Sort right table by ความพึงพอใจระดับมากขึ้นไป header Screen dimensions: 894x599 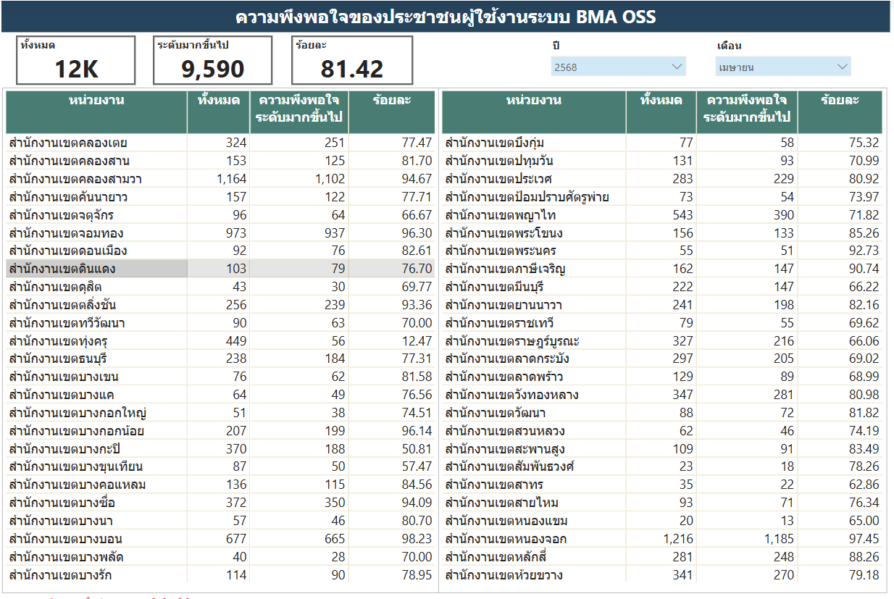click(746, 112)
